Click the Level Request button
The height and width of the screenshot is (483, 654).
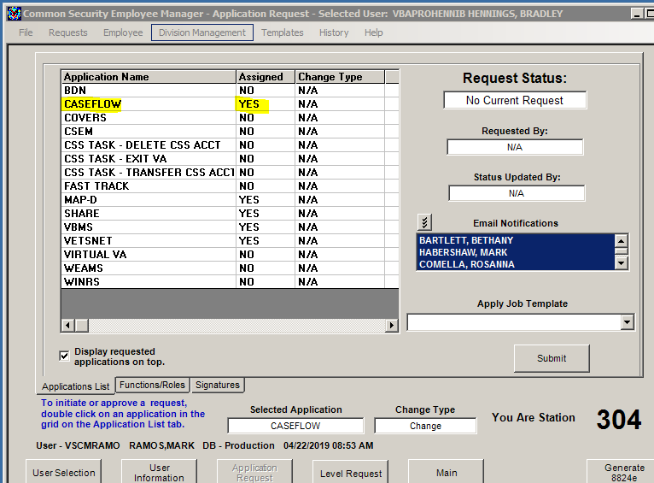point(351,472)
